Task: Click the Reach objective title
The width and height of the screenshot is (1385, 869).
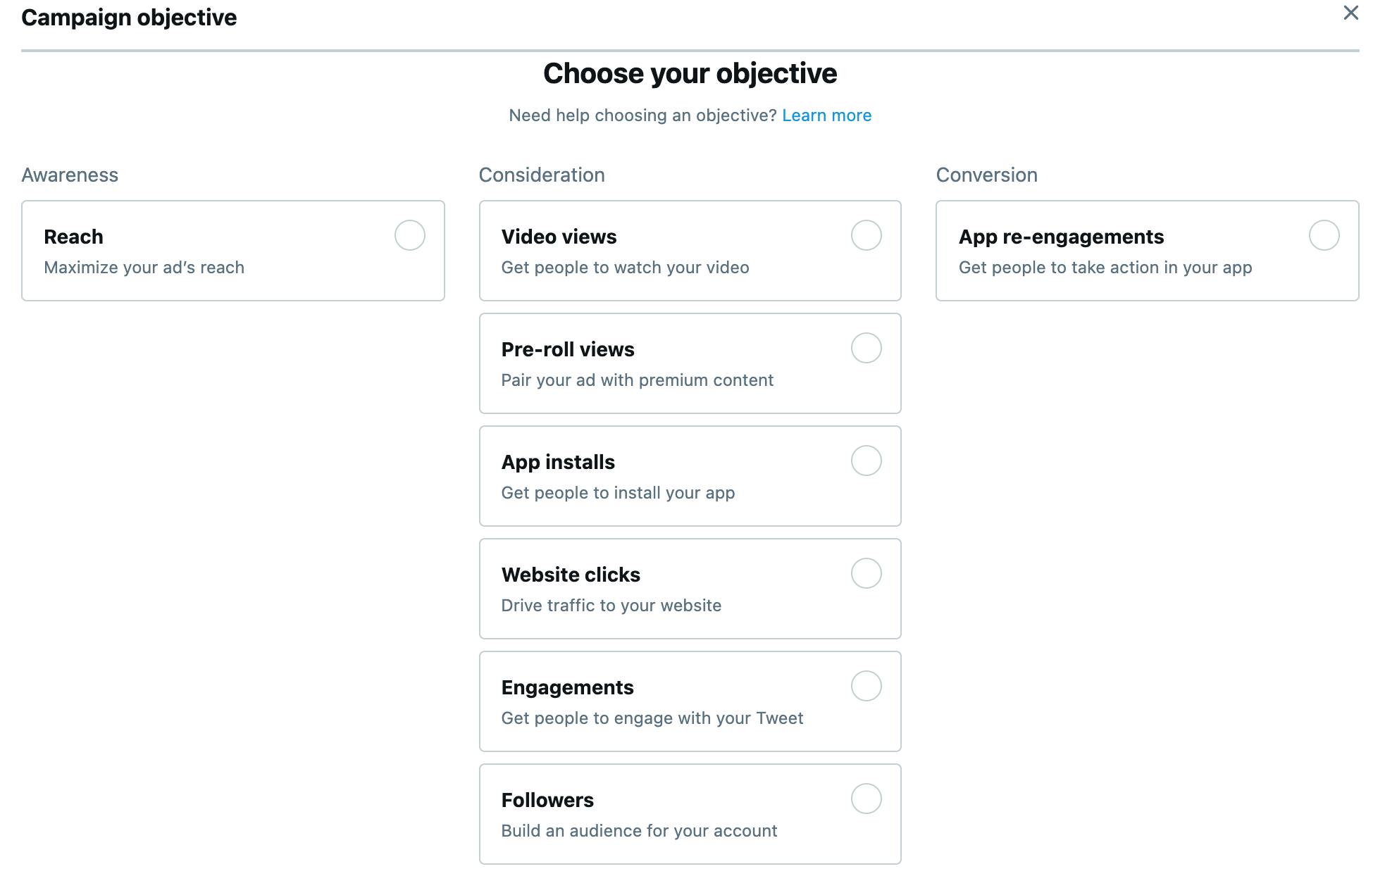Action: tap(73, 237)
